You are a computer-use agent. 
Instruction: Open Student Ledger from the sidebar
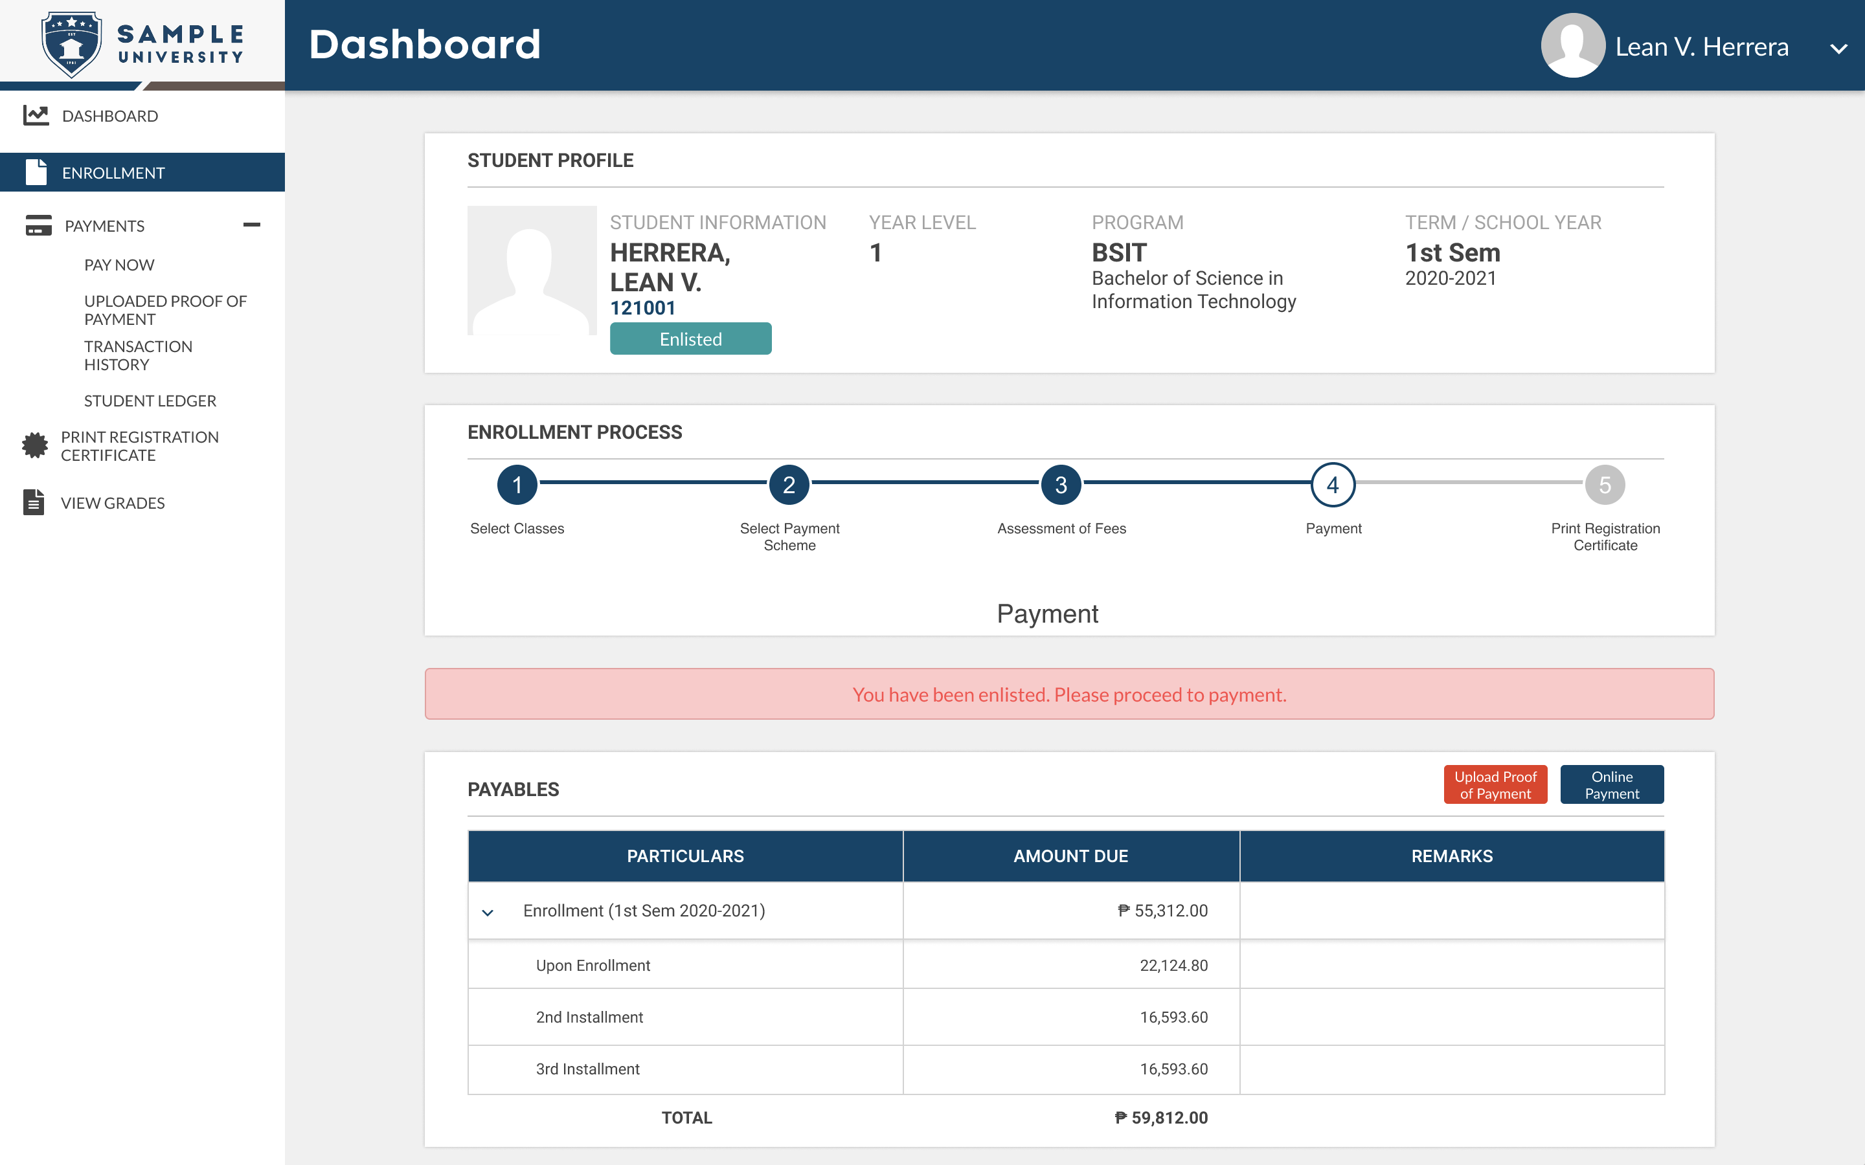[x=150, y=401]
